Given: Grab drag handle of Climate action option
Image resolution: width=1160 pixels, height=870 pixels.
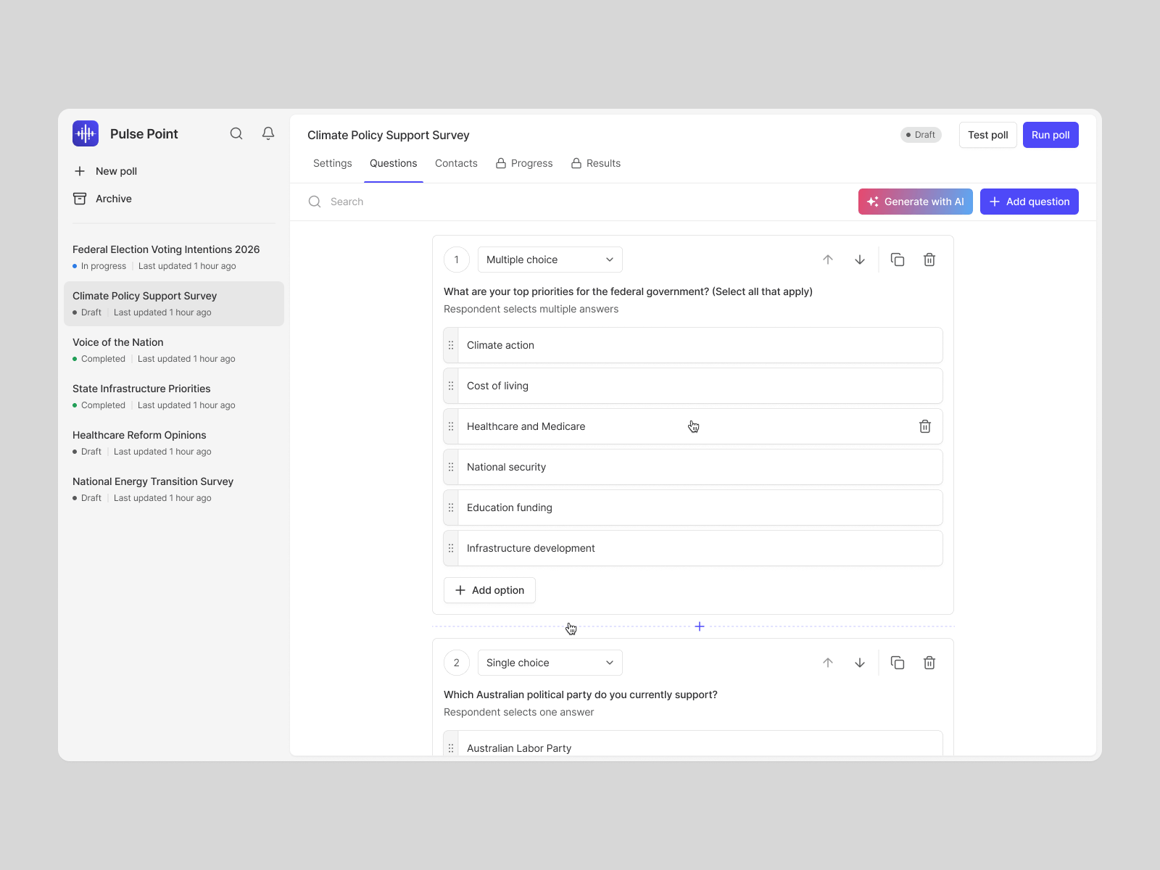Looking at the screenshot, I should tap(451, 345).
